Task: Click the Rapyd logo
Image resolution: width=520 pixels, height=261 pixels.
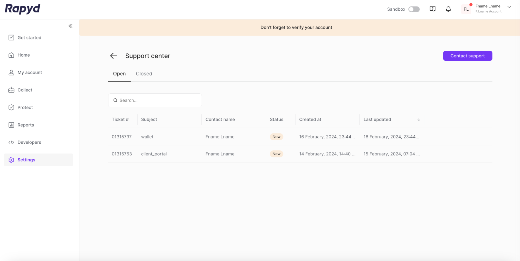Action: 22,9
